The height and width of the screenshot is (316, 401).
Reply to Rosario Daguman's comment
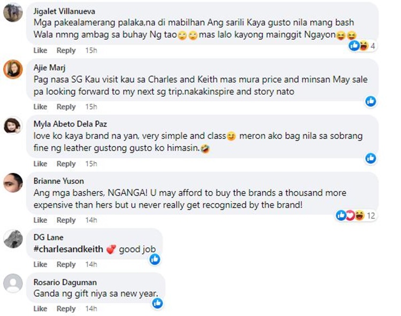pyautogui.click(x=66, y=309)
